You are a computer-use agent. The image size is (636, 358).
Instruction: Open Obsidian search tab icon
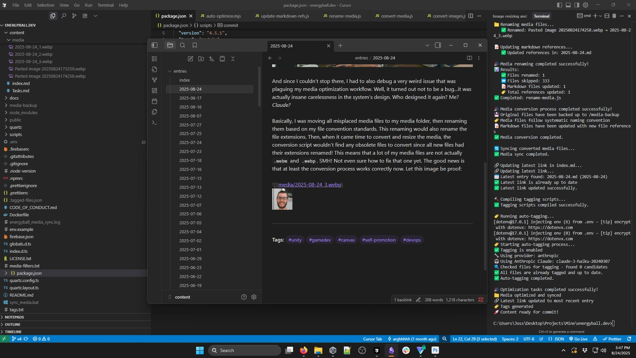point(182,45)
